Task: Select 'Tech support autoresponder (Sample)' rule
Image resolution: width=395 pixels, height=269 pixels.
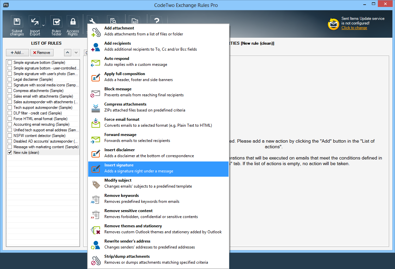Action: [43, 108]
